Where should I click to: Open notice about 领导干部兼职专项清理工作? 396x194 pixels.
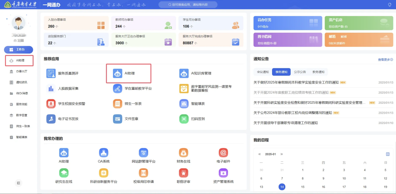point(285,123)
